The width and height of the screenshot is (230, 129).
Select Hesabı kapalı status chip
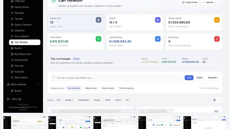click(108, 88)
